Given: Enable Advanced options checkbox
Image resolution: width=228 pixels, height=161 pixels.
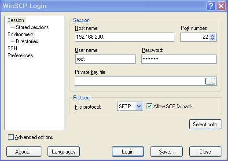Looking at the screenshot, I should click(11, 137).
